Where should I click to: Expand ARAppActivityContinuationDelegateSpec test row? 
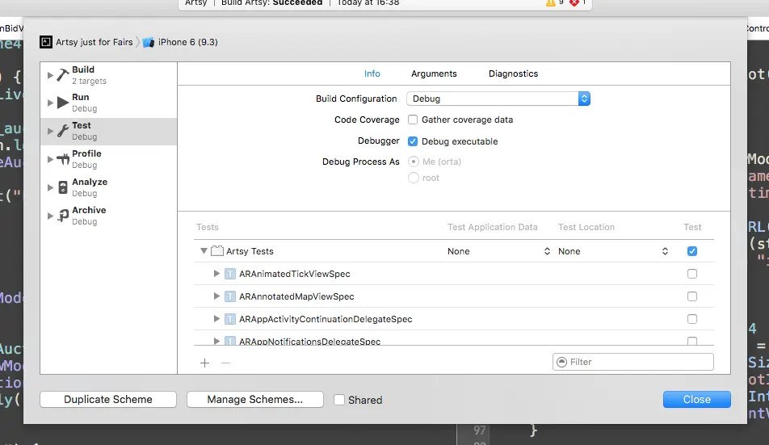pos(216,318)
